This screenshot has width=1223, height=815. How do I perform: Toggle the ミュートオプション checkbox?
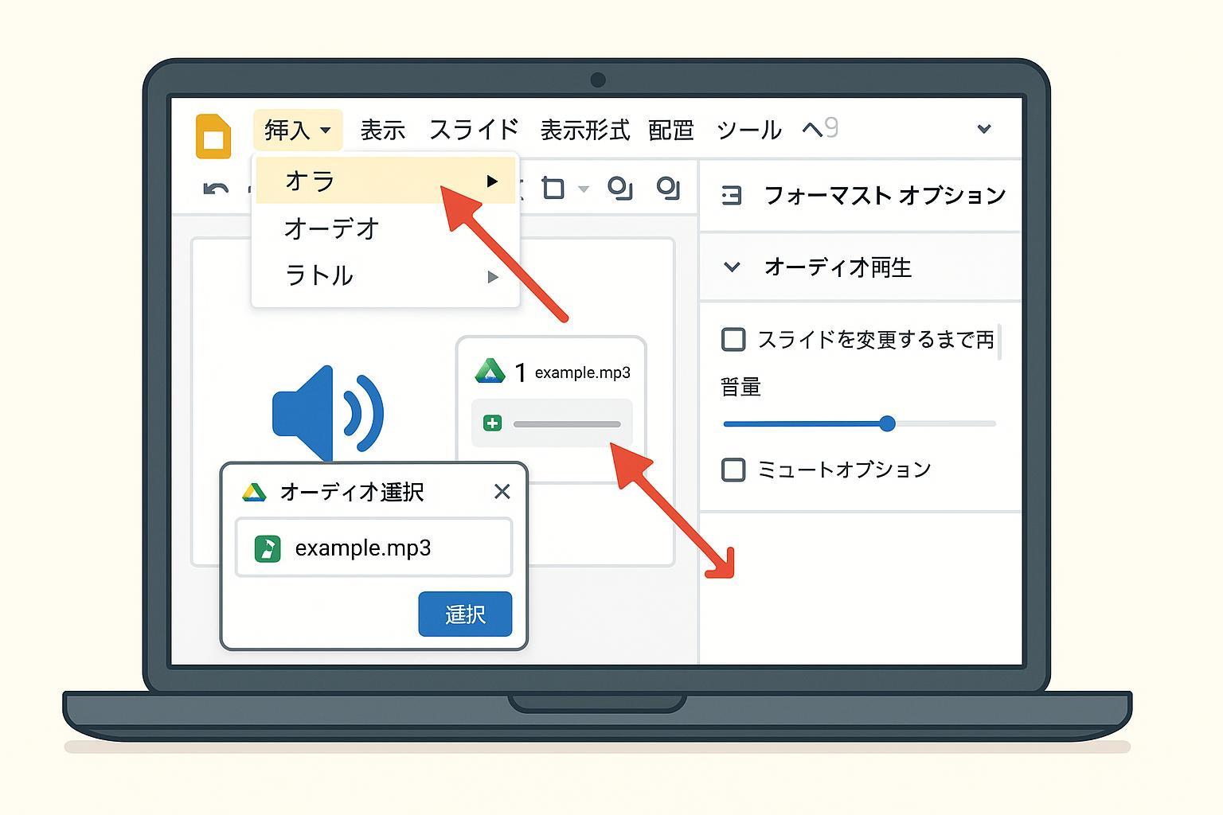(x=733, y=470)
